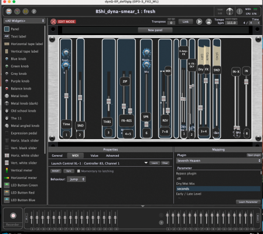
Task: Select the Panel widget icon
Action: pos(7,29)
